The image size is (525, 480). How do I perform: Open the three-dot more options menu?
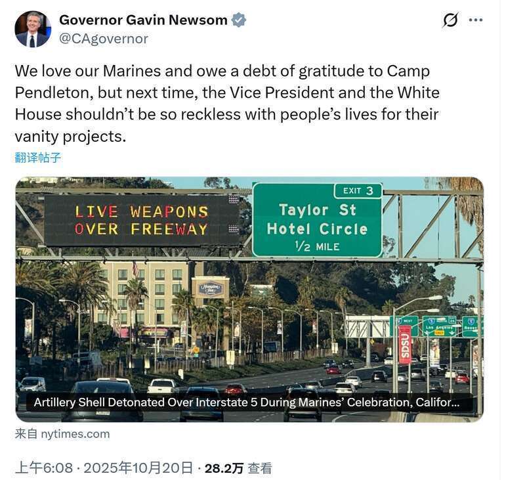tap(476, 20)
